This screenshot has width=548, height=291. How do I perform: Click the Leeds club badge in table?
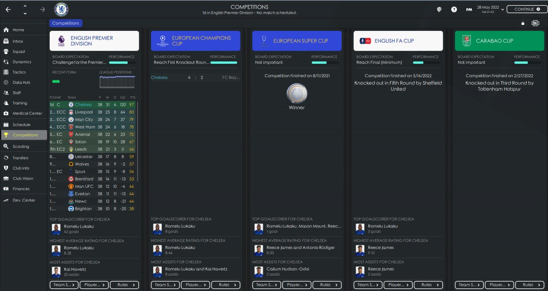71,149
